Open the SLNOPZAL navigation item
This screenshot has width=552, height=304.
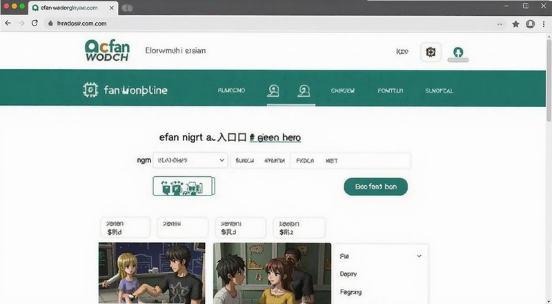coord(439,91)
